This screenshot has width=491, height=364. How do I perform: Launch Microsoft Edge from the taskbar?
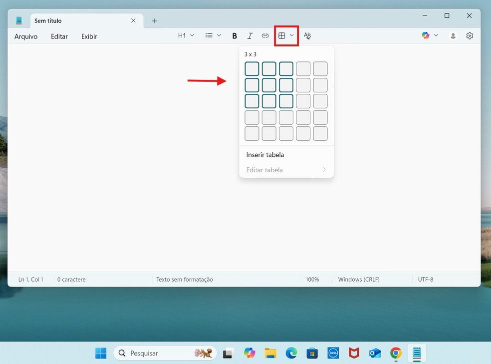(x=291, y=353)
